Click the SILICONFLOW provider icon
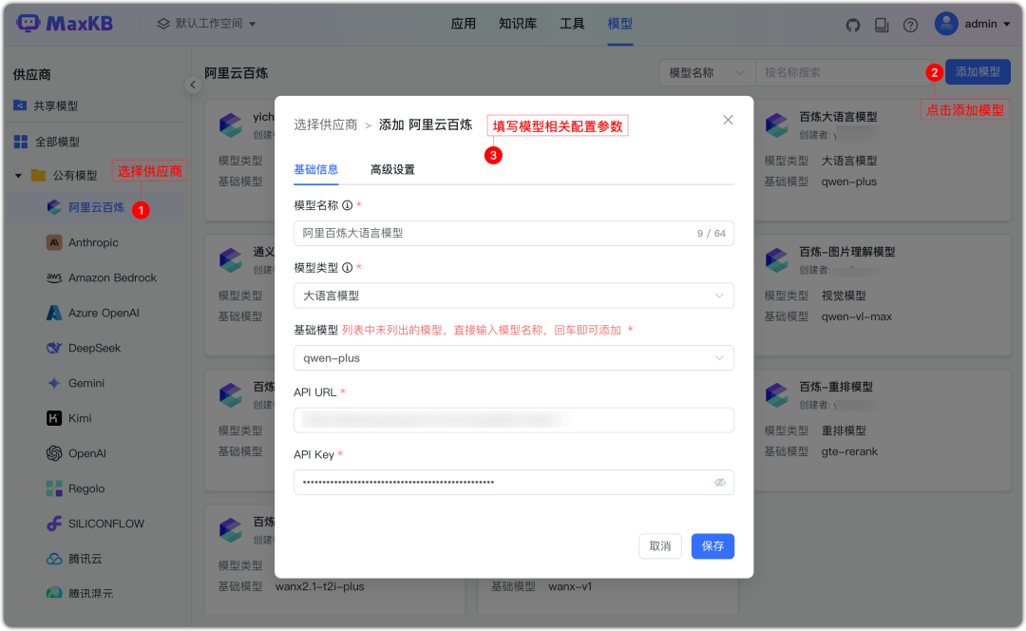Image resolution: width=1026 pixels, height=631 pixels. coord(54,524)
